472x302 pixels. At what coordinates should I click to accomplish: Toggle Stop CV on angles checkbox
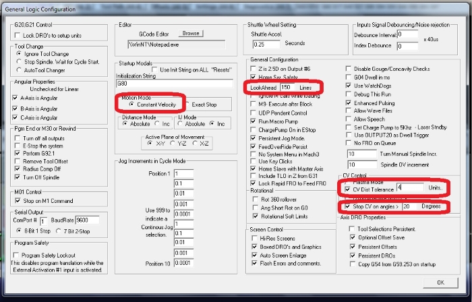pyautogui.click(x=348, y=207)
